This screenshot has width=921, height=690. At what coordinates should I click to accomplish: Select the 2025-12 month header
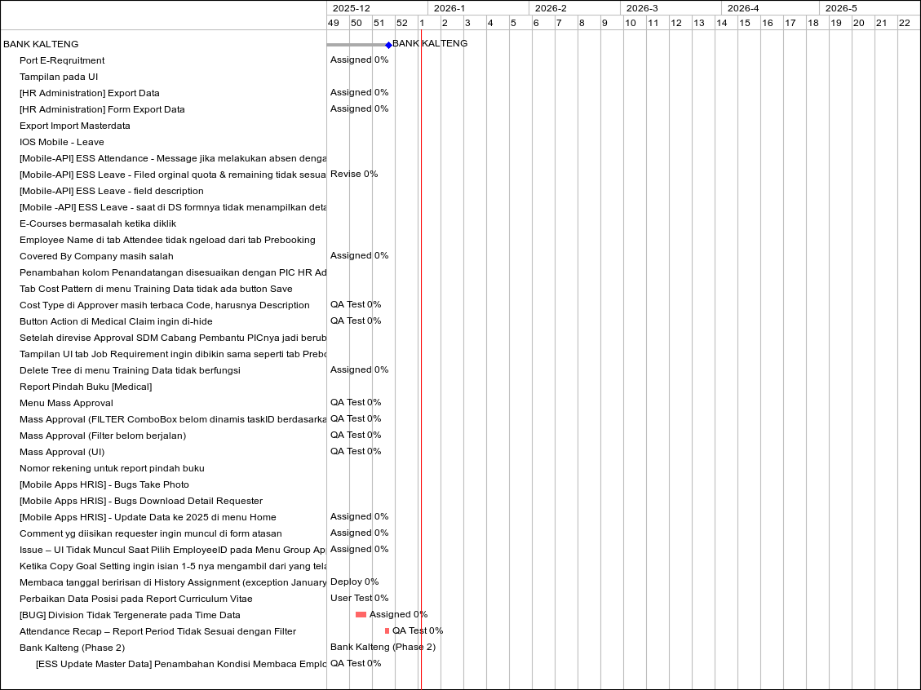click(x=351, y=8)
